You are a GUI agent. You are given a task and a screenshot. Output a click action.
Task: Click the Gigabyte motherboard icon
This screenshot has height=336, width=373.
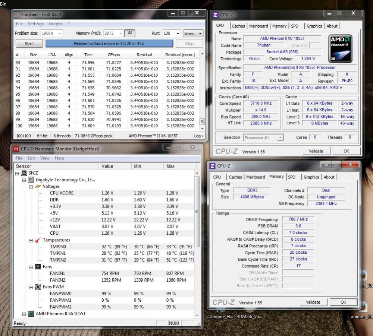point(31,180)
